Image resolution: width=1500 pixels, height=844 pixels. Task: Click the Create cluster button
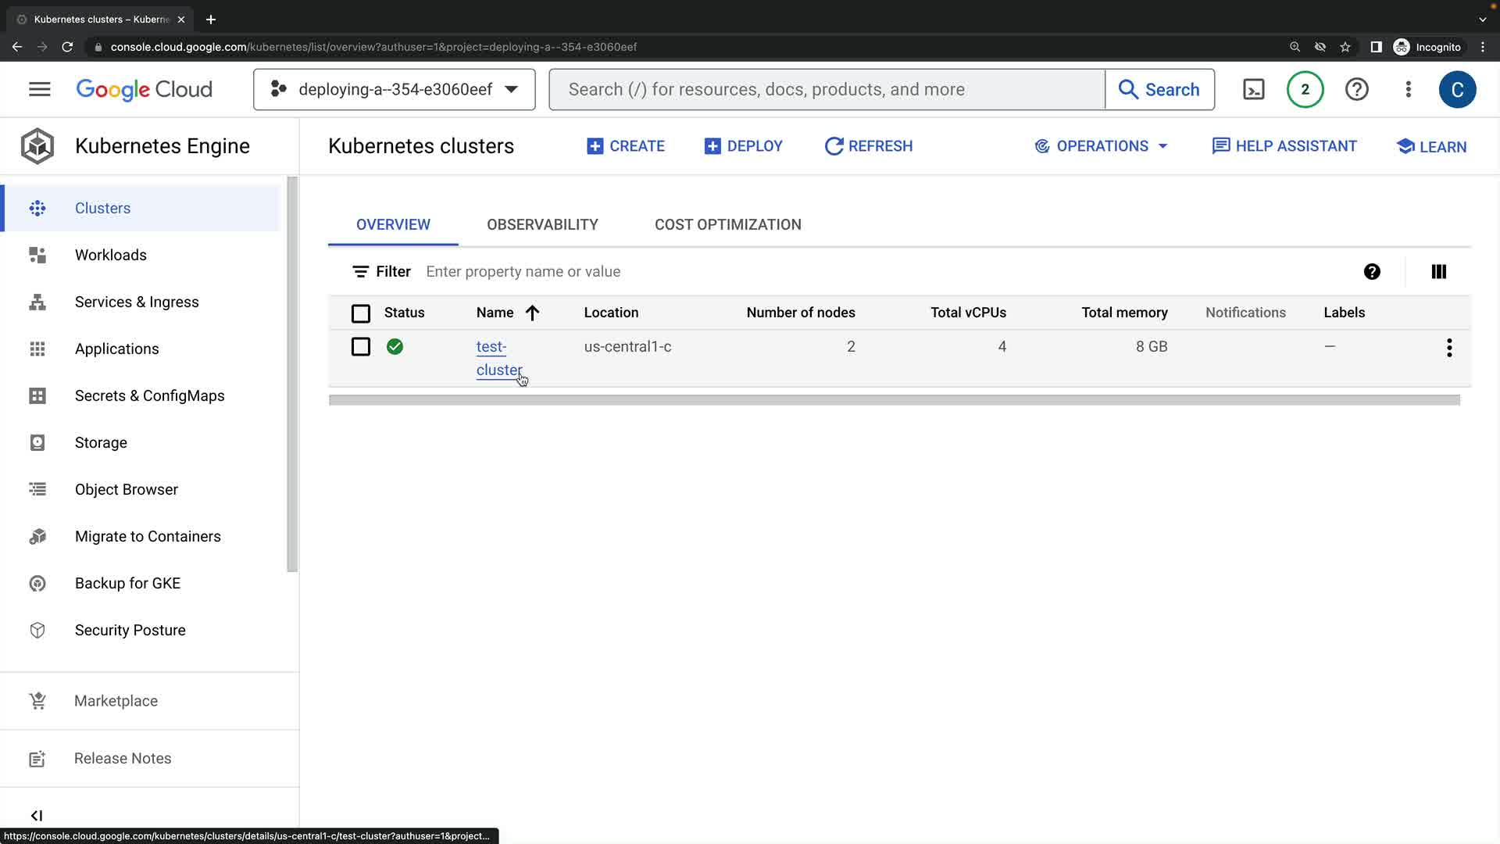[x=626, y=146]
